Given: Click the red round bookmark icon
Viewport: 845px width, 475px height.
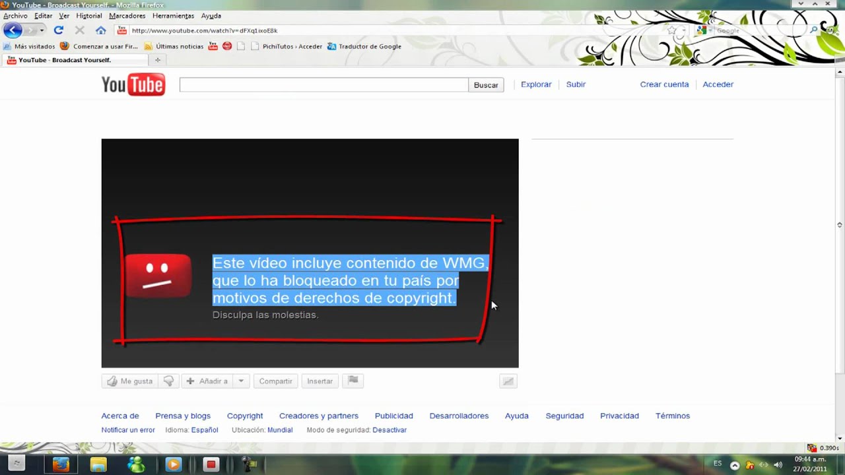Looking at the screenshot, I should tap(227, 47).
